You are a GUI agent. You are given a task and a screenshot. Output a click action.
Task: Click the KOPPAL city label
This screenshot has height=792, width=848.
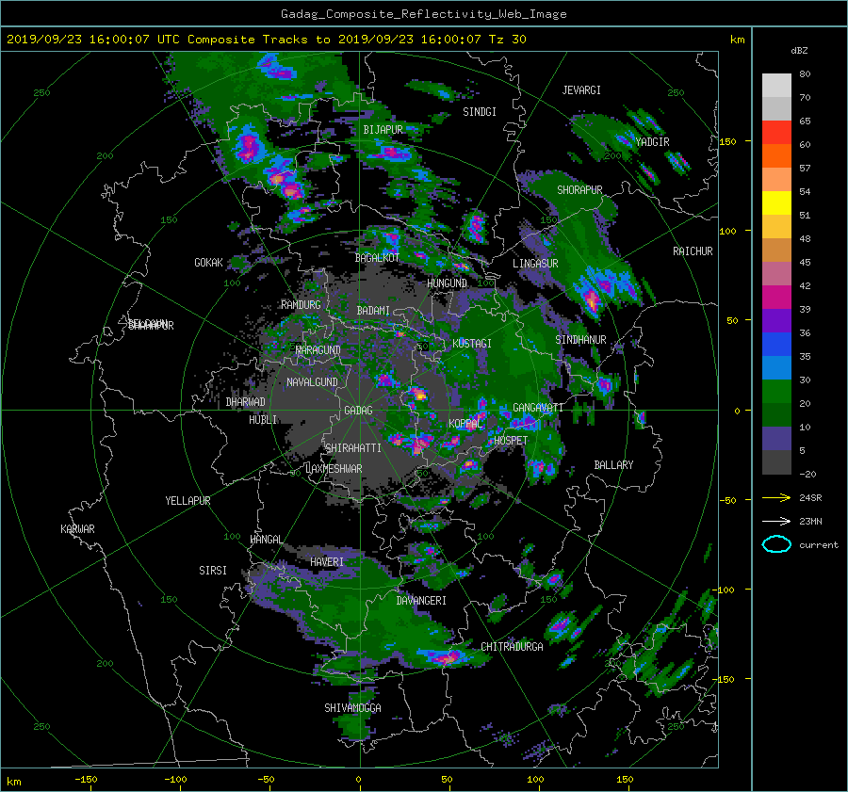tap(465, 424)
